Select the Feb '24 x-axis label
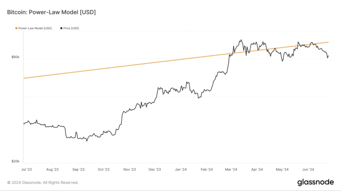The height and width of the screenshot is (191, 341). [x=206, y=169]
